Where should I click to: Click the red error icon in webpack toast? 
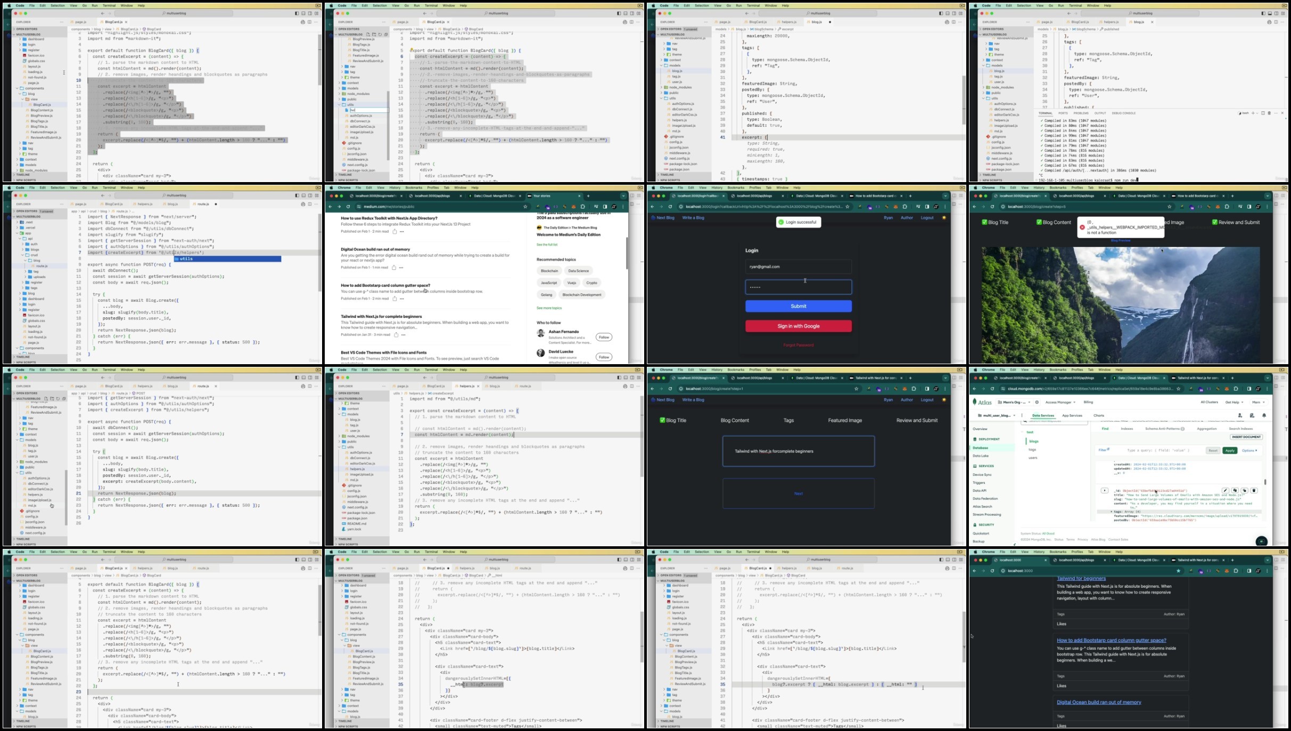[1082, 227]
